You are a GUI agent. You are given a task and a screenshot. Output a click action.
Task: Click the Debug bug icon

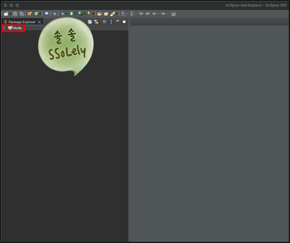pyautogui.click(x=63, y=14)
